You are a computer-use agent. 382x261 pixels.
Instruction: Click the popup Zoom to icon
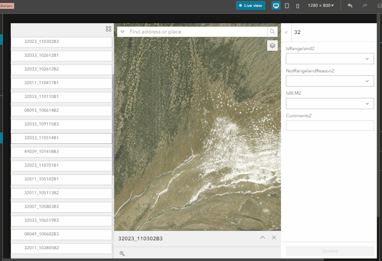coord(122,254)
